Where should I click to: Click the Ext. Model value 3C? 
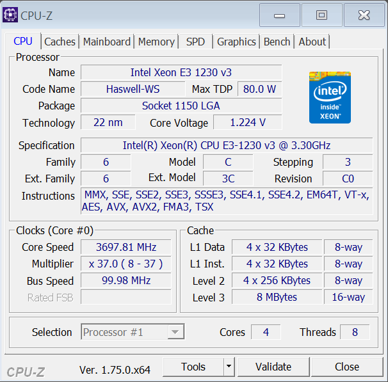tap(228, 179)
